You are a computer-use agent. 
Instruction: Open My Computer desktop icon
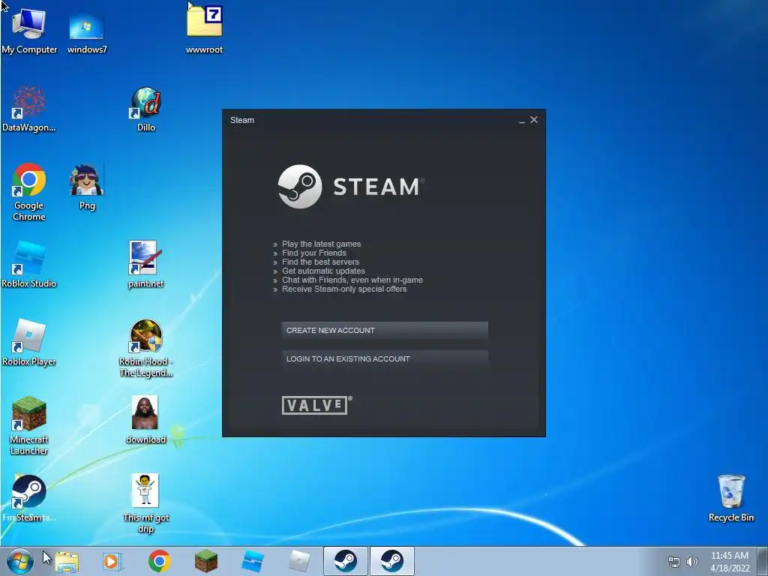click(x=29, y=30)
